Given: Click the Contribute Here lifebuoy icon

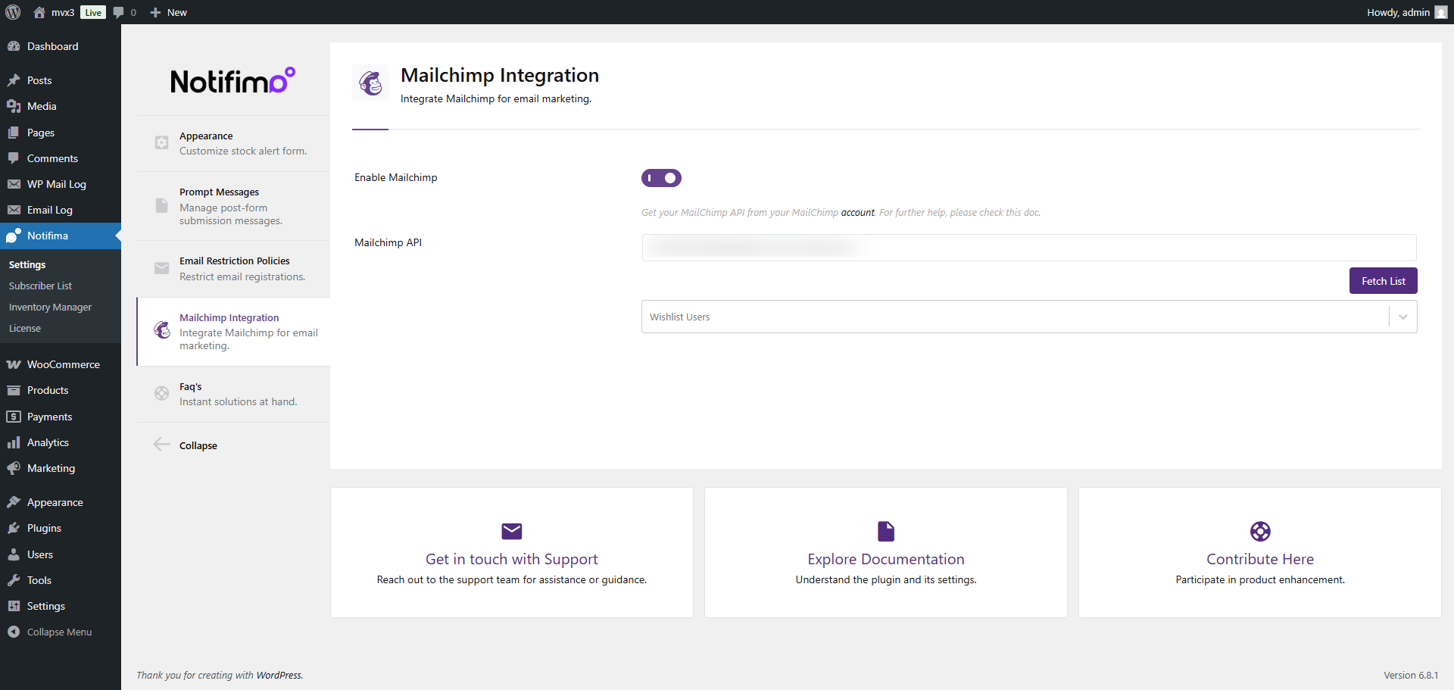Looking at the screenshot, I should (x=1260, y=531).
